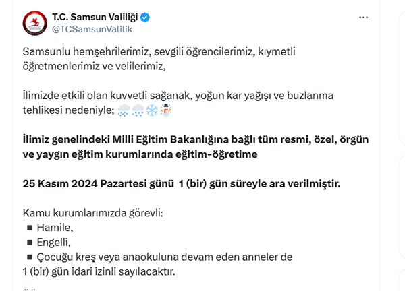405x291 pixels.
Task: Open the T.C. Samsun Valiliği display name
Action: (95, 17)
